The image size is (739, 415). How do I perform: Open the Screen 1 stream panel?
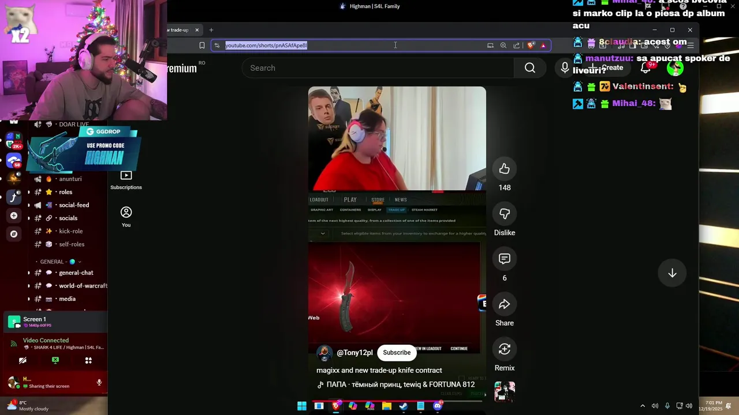56,322
